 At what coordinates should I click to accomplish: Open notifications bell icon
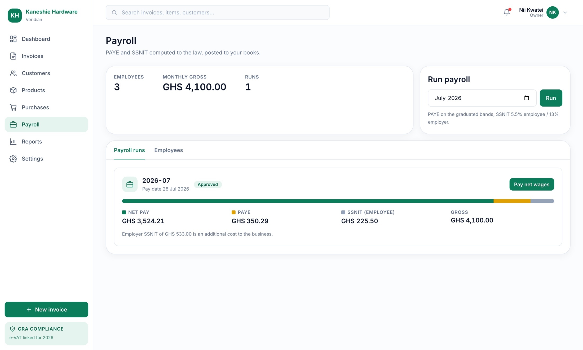(x=507, y=12)
